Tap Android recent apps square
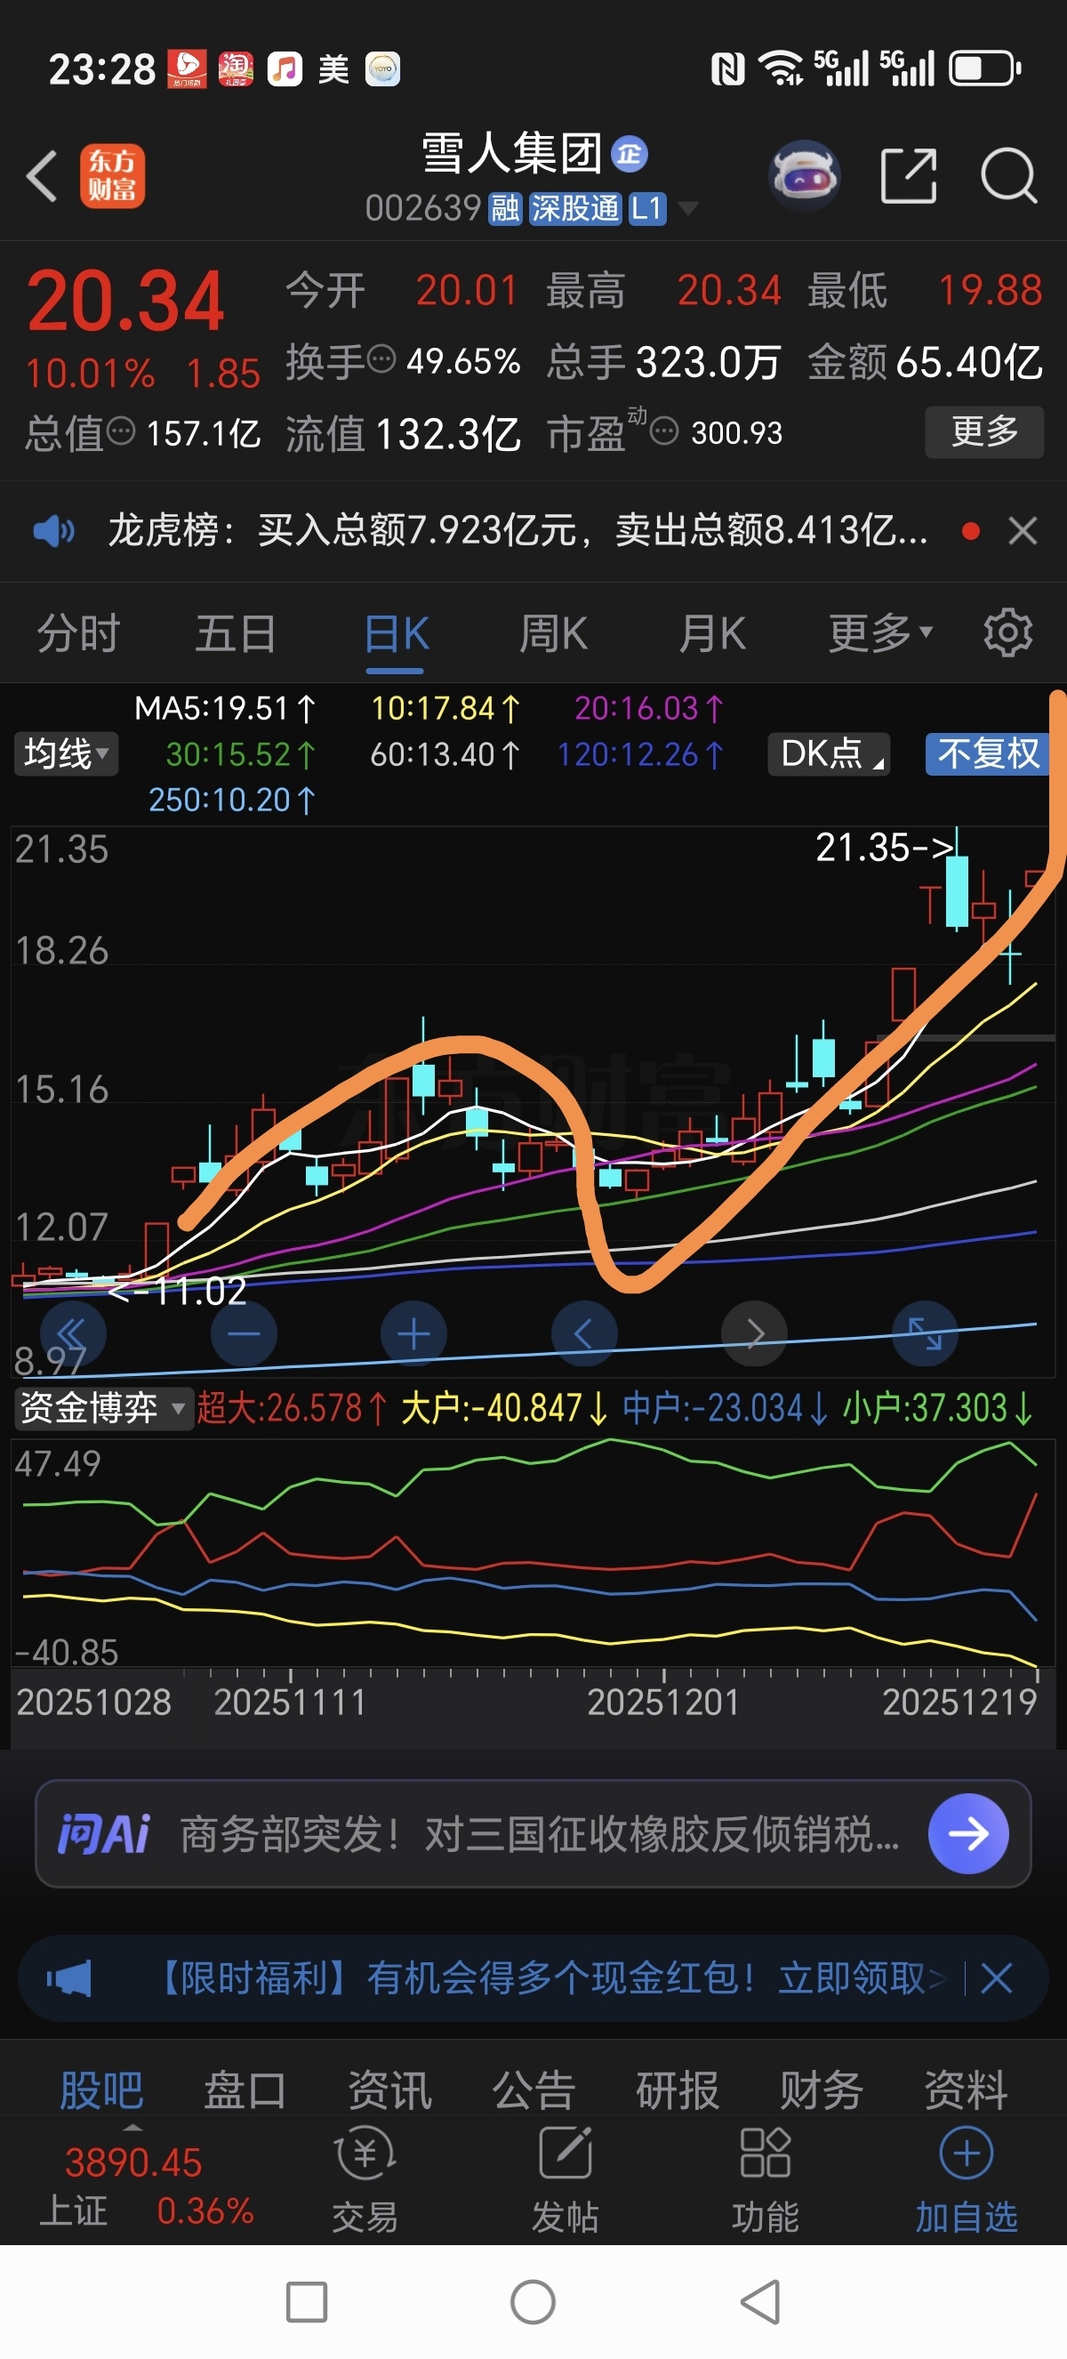The height and width of the screenshot is (2359, 1067). [x=307, y=2302]
